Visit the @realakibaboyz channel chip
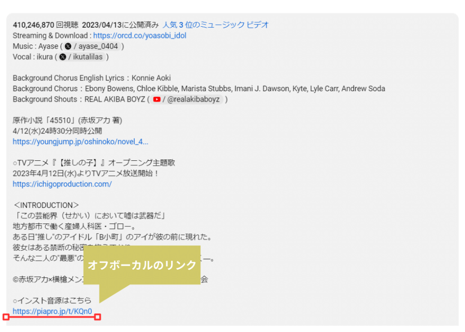 187,99
